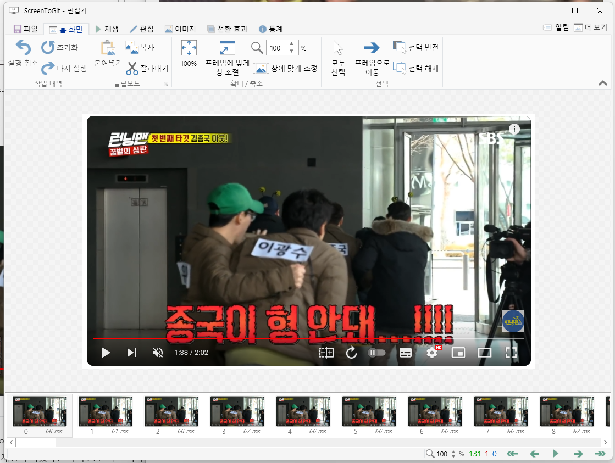Viewport: 615px width, 463px height.
Task: Select the 모두 선택 cursor icon
Action: tap(337, 49)
